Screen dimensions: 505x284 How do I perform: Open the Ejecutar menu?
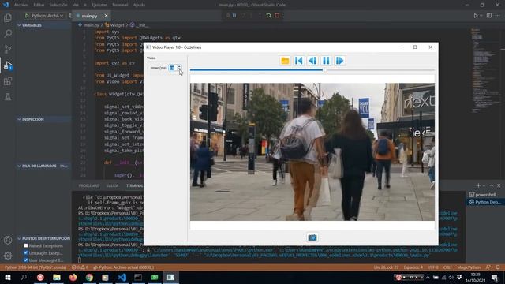pos(99,5)
